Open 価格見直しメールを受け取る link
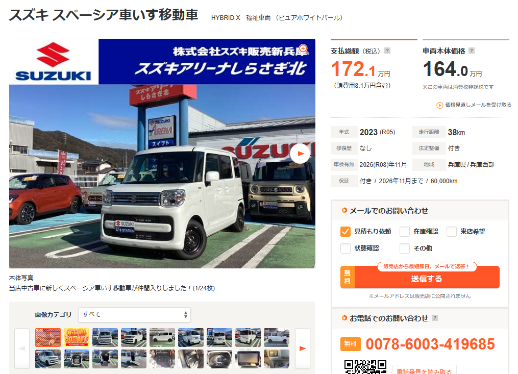 [x=478, y=105]
